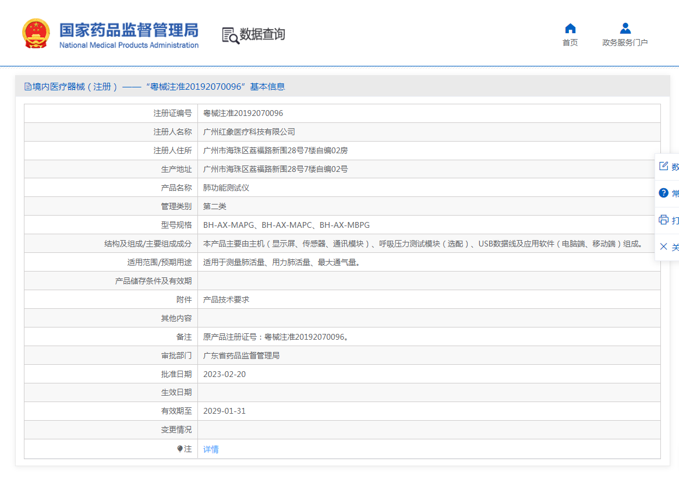Click the 结构及组成/主要组成成分 label
This screenshot has width=679, height=479.
[148, 244]
